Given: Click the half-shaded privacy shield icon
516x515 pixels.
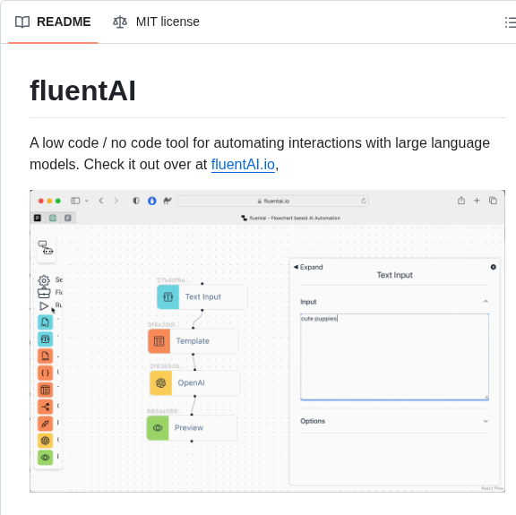Looking at the screenshot, I should click(x=136, y=201).
